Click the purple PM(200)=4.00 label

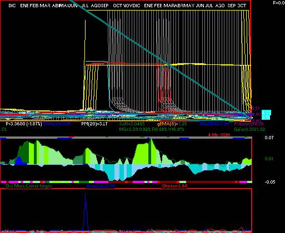249,124
